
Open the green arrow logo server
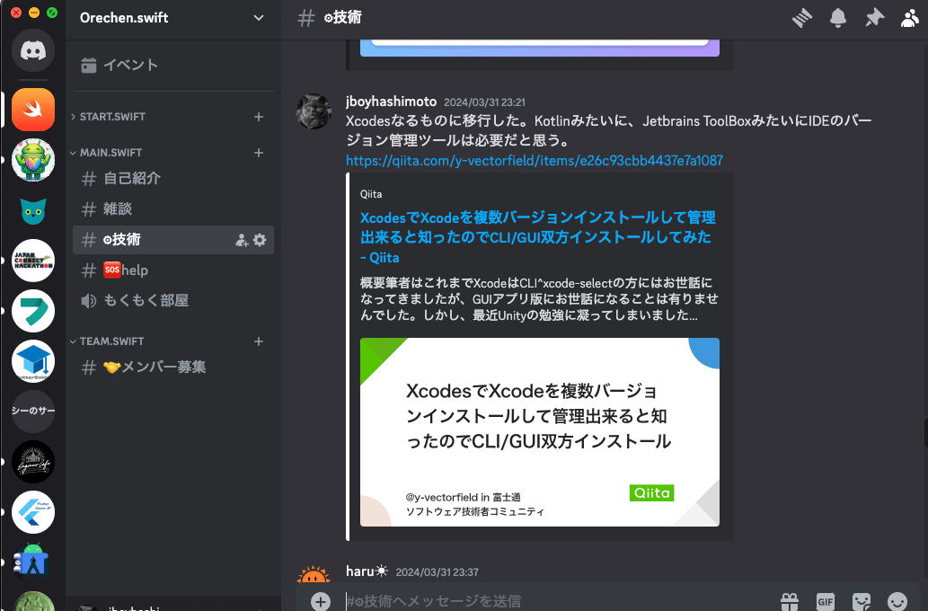pos(33,311)
